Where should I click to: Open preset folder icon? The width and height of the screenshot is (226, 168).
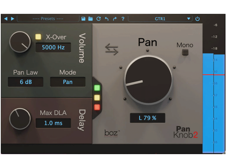pyautogui.click(x=90, y=19)
